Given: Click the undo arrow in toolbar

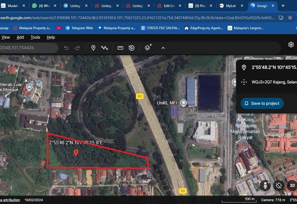Looking at the screenshot, I should 66,48.
